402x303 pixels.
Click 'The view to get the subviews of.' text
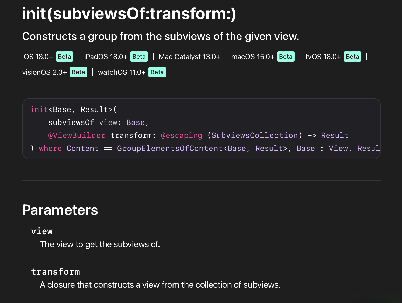100,244
